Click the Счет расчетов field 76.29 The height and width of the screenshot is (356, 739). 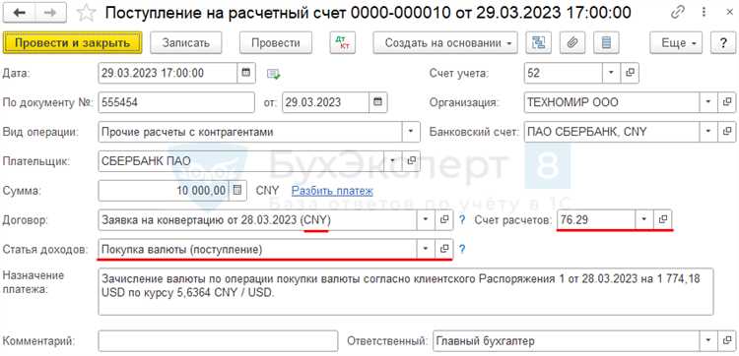tap(597, 220)
